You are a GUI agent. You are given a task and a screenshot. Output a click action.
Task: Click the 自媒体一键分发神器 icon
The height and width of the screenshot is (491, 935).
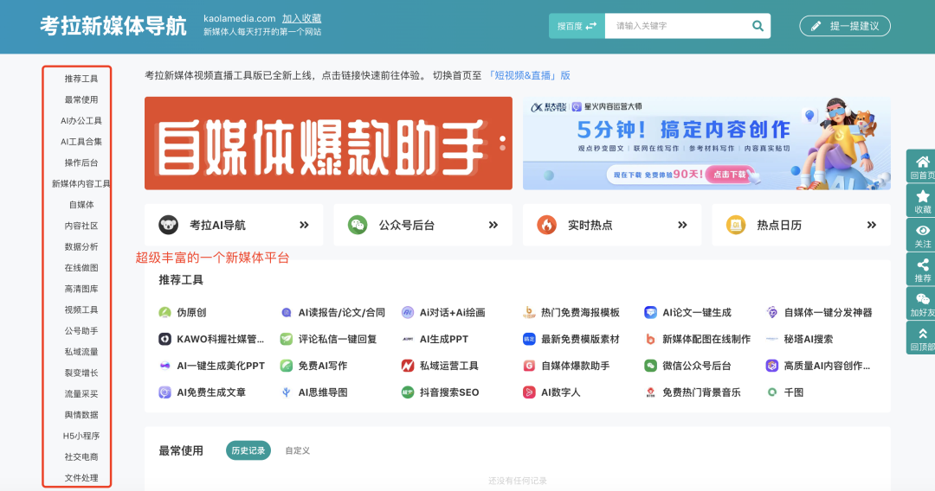[x=771, y=312]
